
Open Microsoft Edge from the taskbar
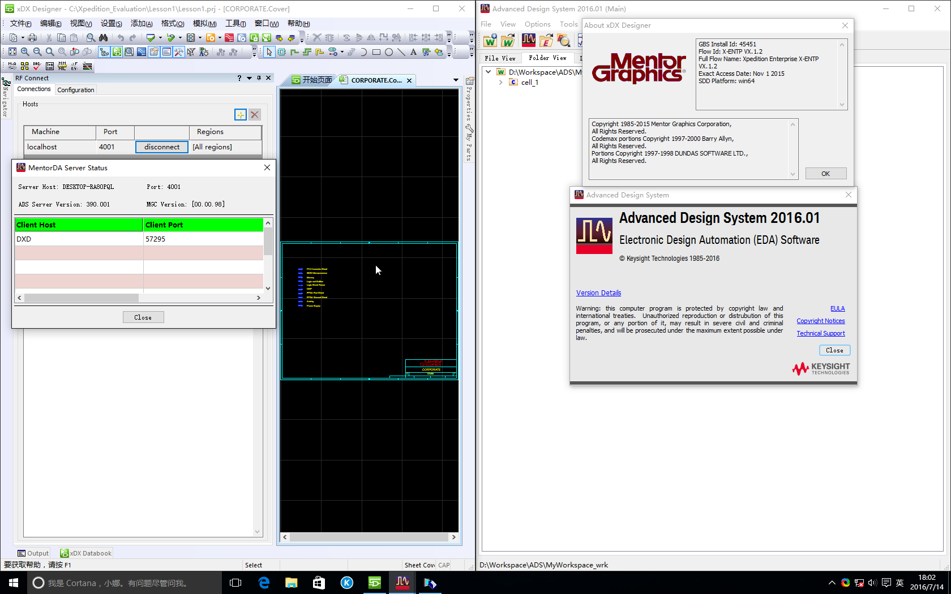click(x=264, y=583)
